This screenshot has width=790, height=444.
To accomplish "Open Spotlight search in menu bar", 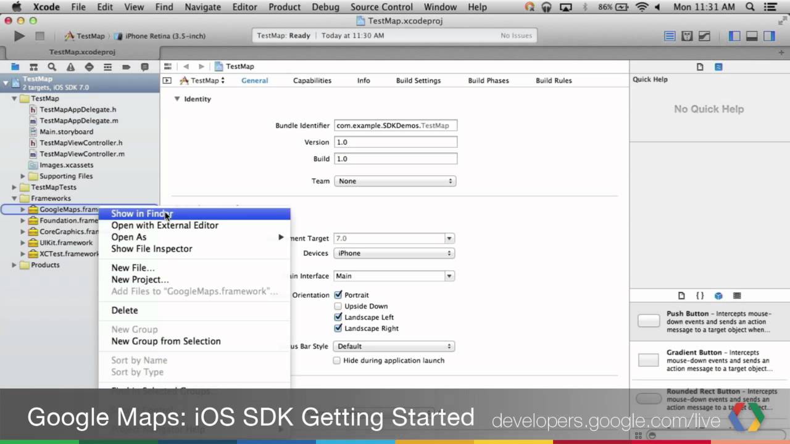I will (750, 7).
